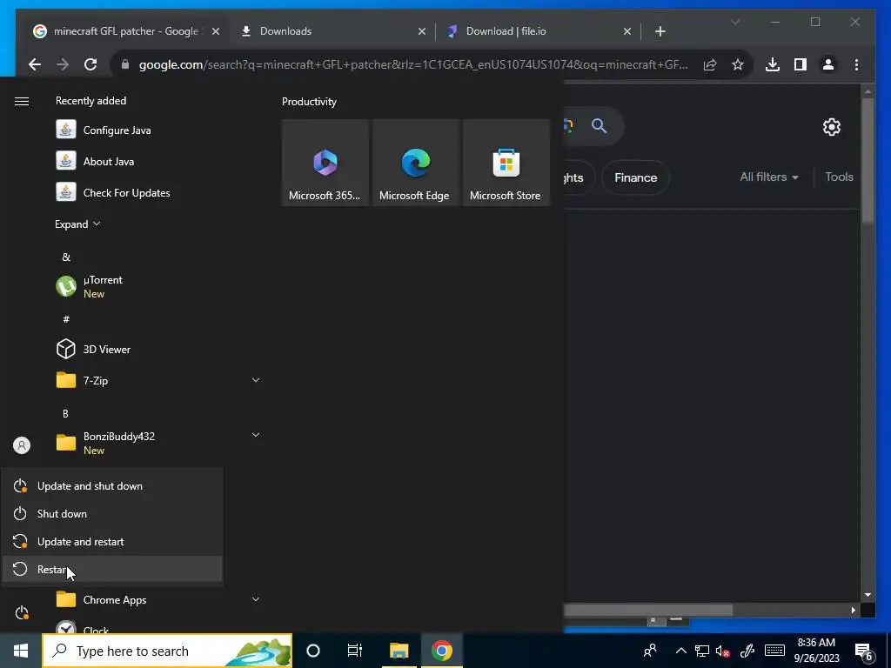Viewport: 891px width, 668px height.
Task: Open Chrome downloads tray icon
Action: pos(773,64)
